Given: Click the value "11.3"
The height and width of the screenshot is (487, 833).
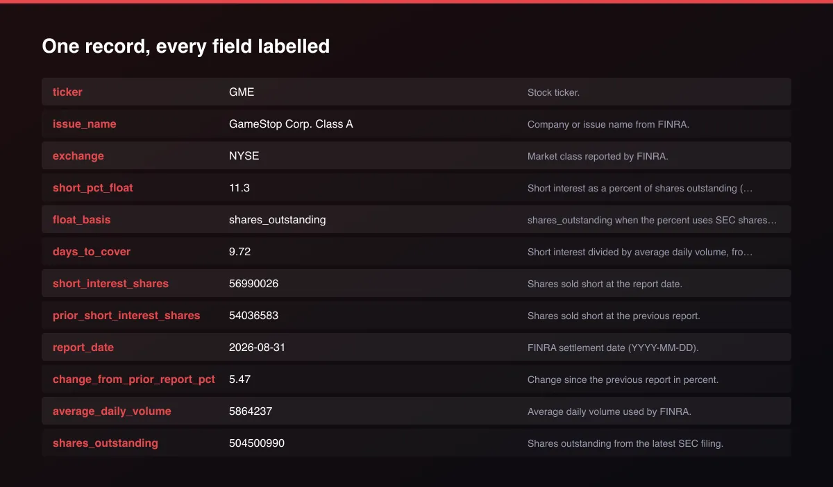Looking at the screenshot, I should (239, 188).
